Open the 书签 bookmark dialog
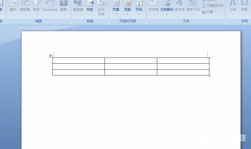The image size is (251, 149). click(90, 7)
